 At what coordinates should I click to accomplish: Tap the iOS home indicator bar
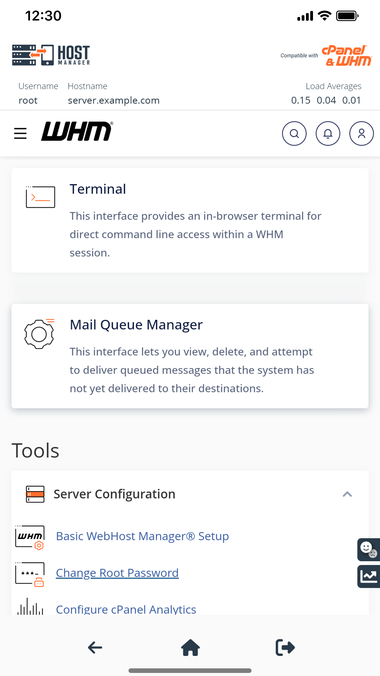click(190, 670)
